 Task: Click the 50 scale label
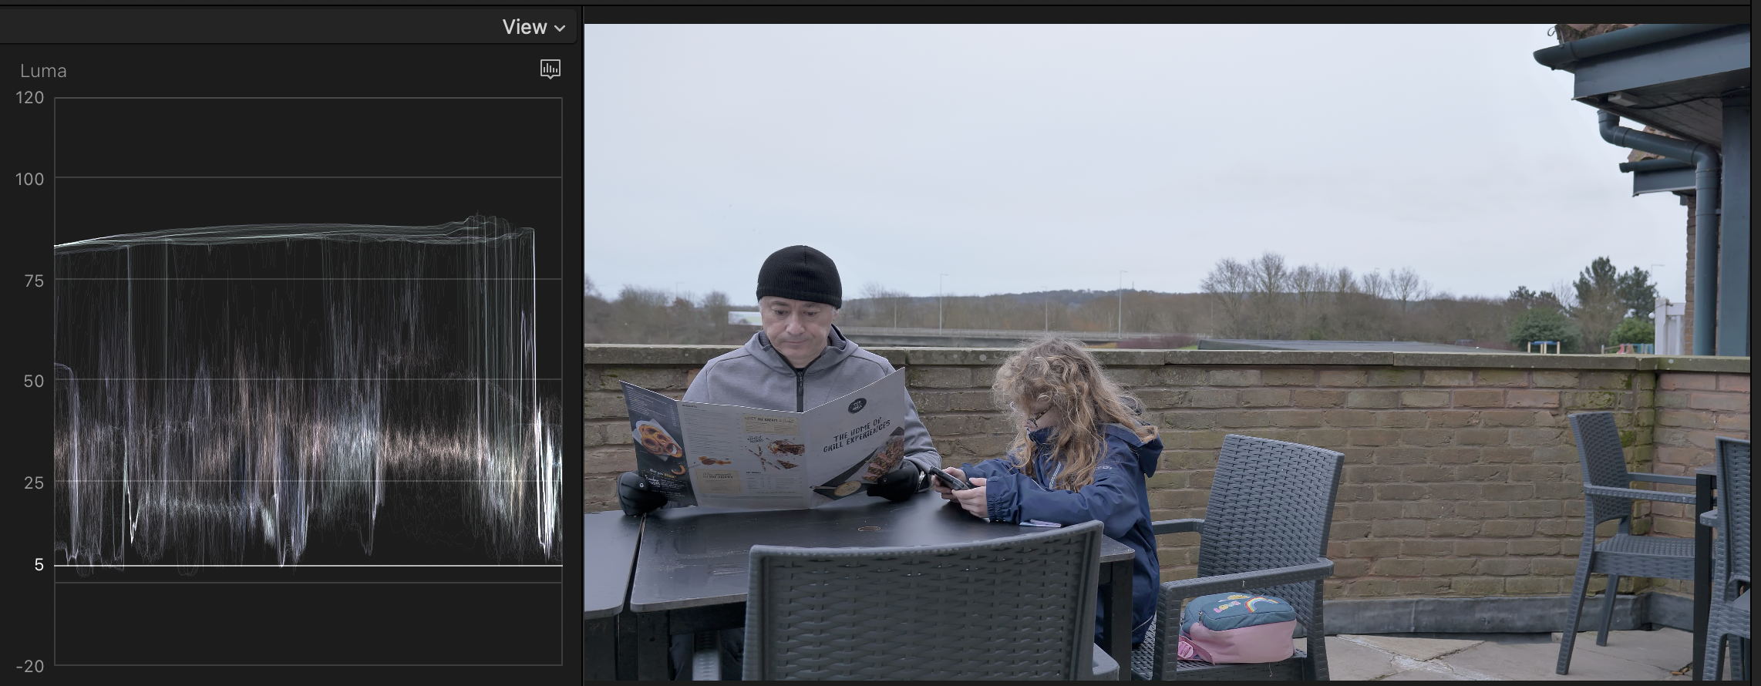(x=34, y=381)
